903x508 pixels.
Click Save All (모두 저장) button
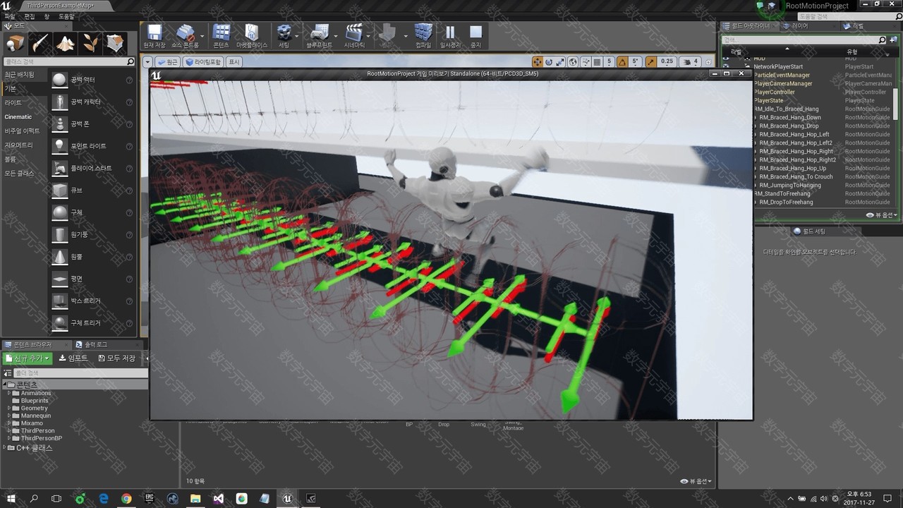pyautogui.click(x=116, y=358)
